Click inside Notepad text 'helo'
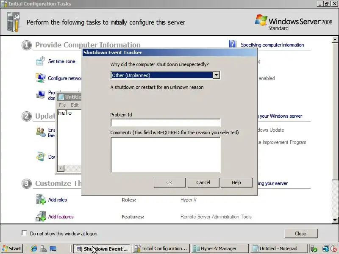 point(65,113)
